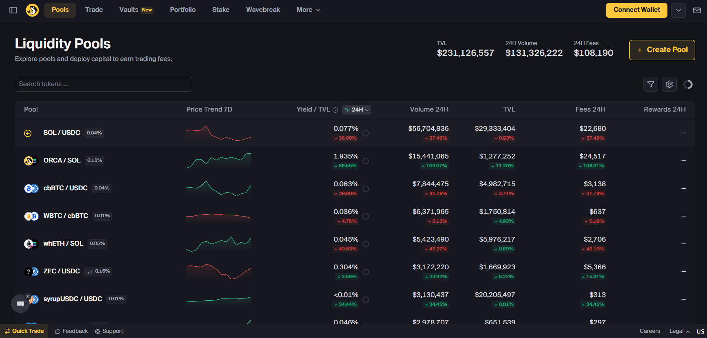Viewport: 707px width, 338px height.
Task: Click the ORCA / SOL price trend chart
Action: [219, 161]
